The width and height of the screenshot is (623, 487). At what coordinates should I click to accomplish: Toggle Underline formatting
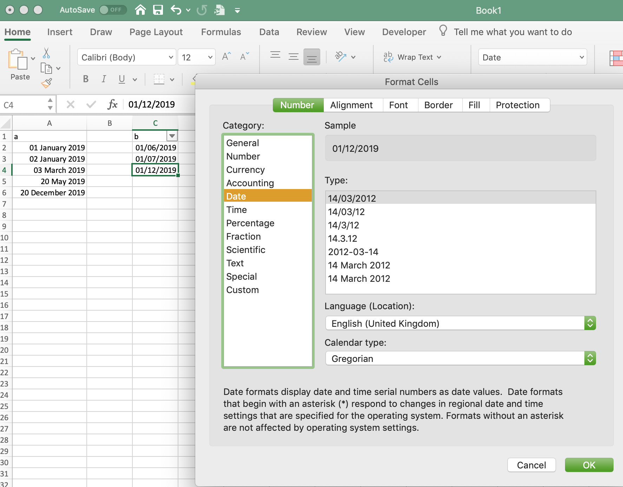(x=122, y=79)
